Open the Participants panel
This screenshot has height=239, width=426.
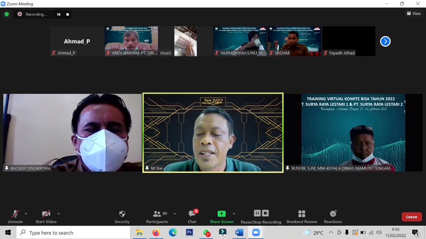pyautogui.click(x=157, y=216)
